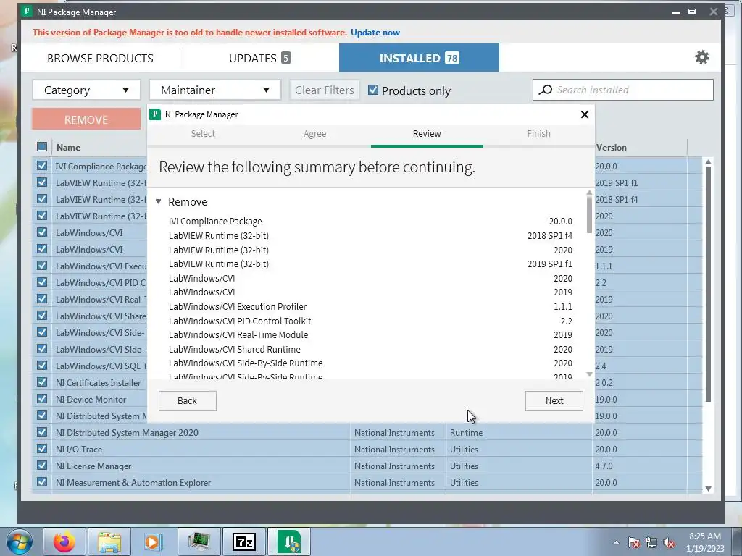The image size is (742, 556).
Task: Open the settings gear icon
Action: [701, 57]
